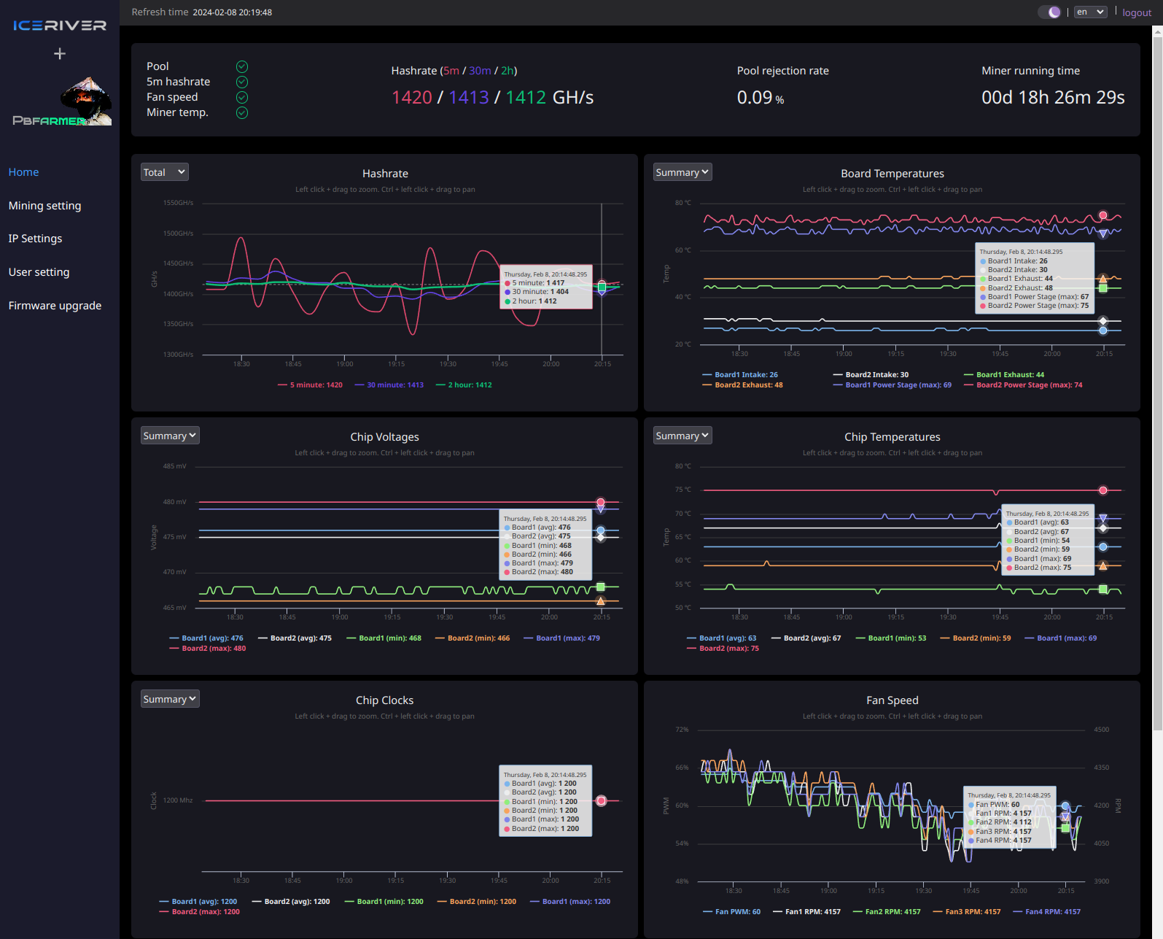Toggle Chip Temperatures Board2 (max): 75 legend

coord(723,649)
